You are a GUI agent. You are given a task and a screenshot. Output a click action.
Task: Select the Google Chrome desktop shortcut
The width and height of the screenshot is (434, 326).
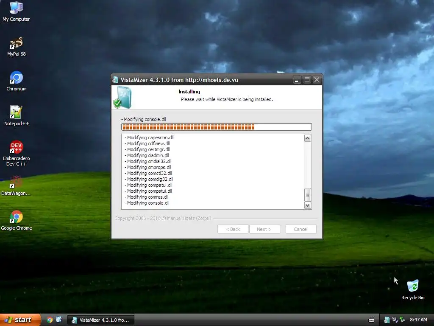(16, 221)
